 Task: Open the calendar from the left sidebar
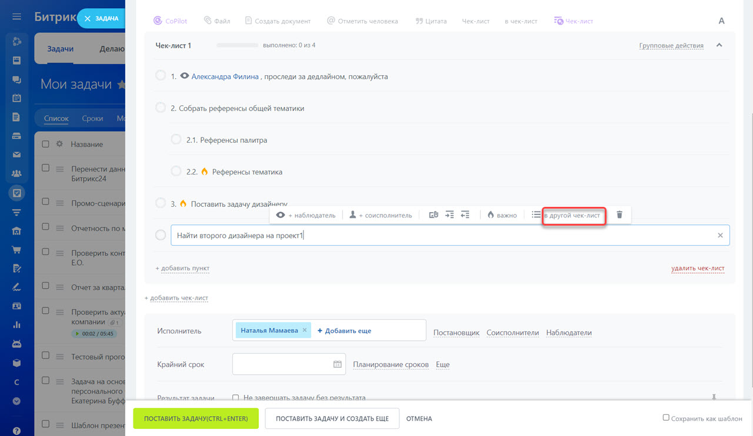pyautogui.click(x=16, y=98)
